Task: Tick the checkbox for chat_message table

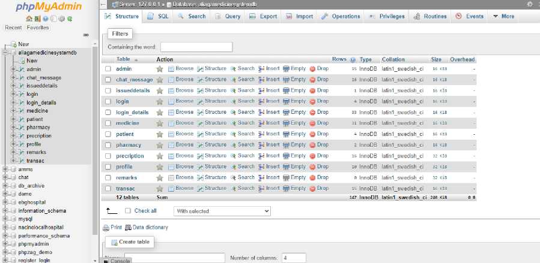Action: (x=108, y=80)
